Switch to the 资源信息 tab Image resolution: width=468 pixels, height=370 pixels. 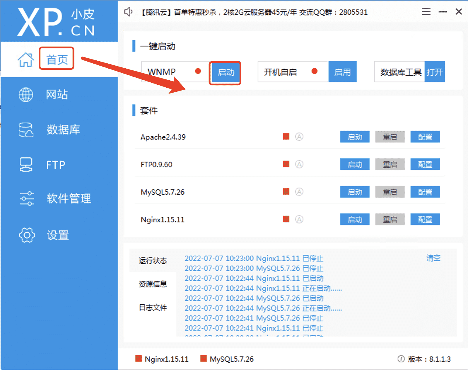(x=153, y=284)
